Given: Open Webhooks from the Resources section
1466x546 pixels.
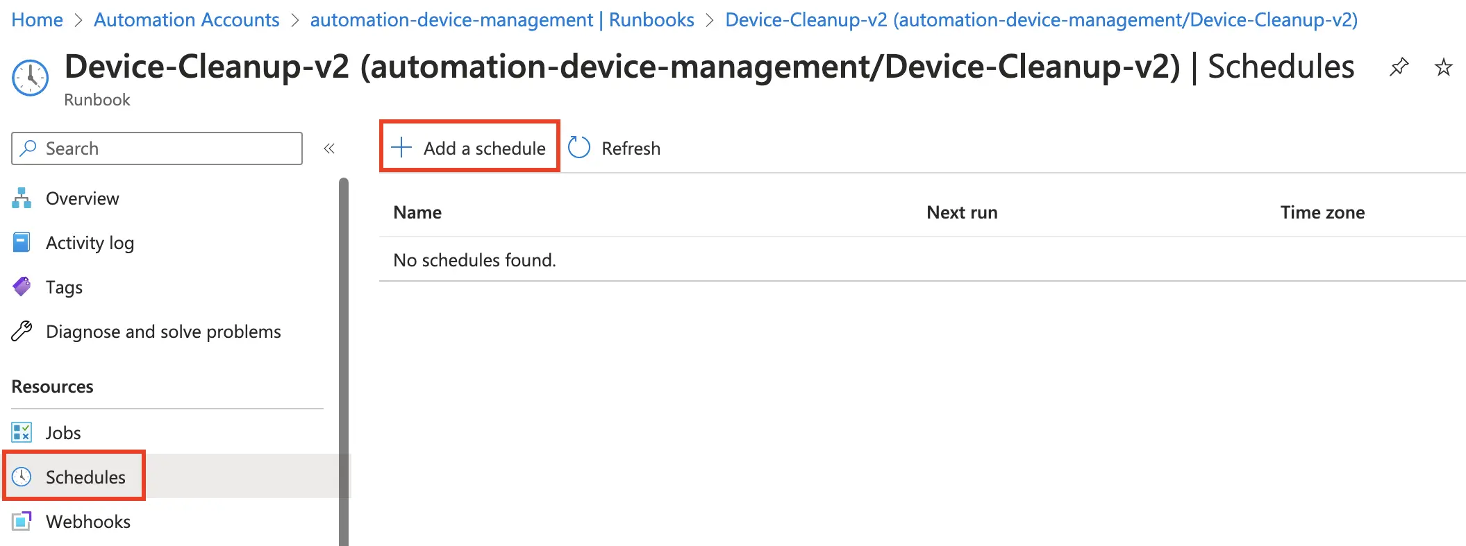Looking at the screenshot, I should 88,522.
